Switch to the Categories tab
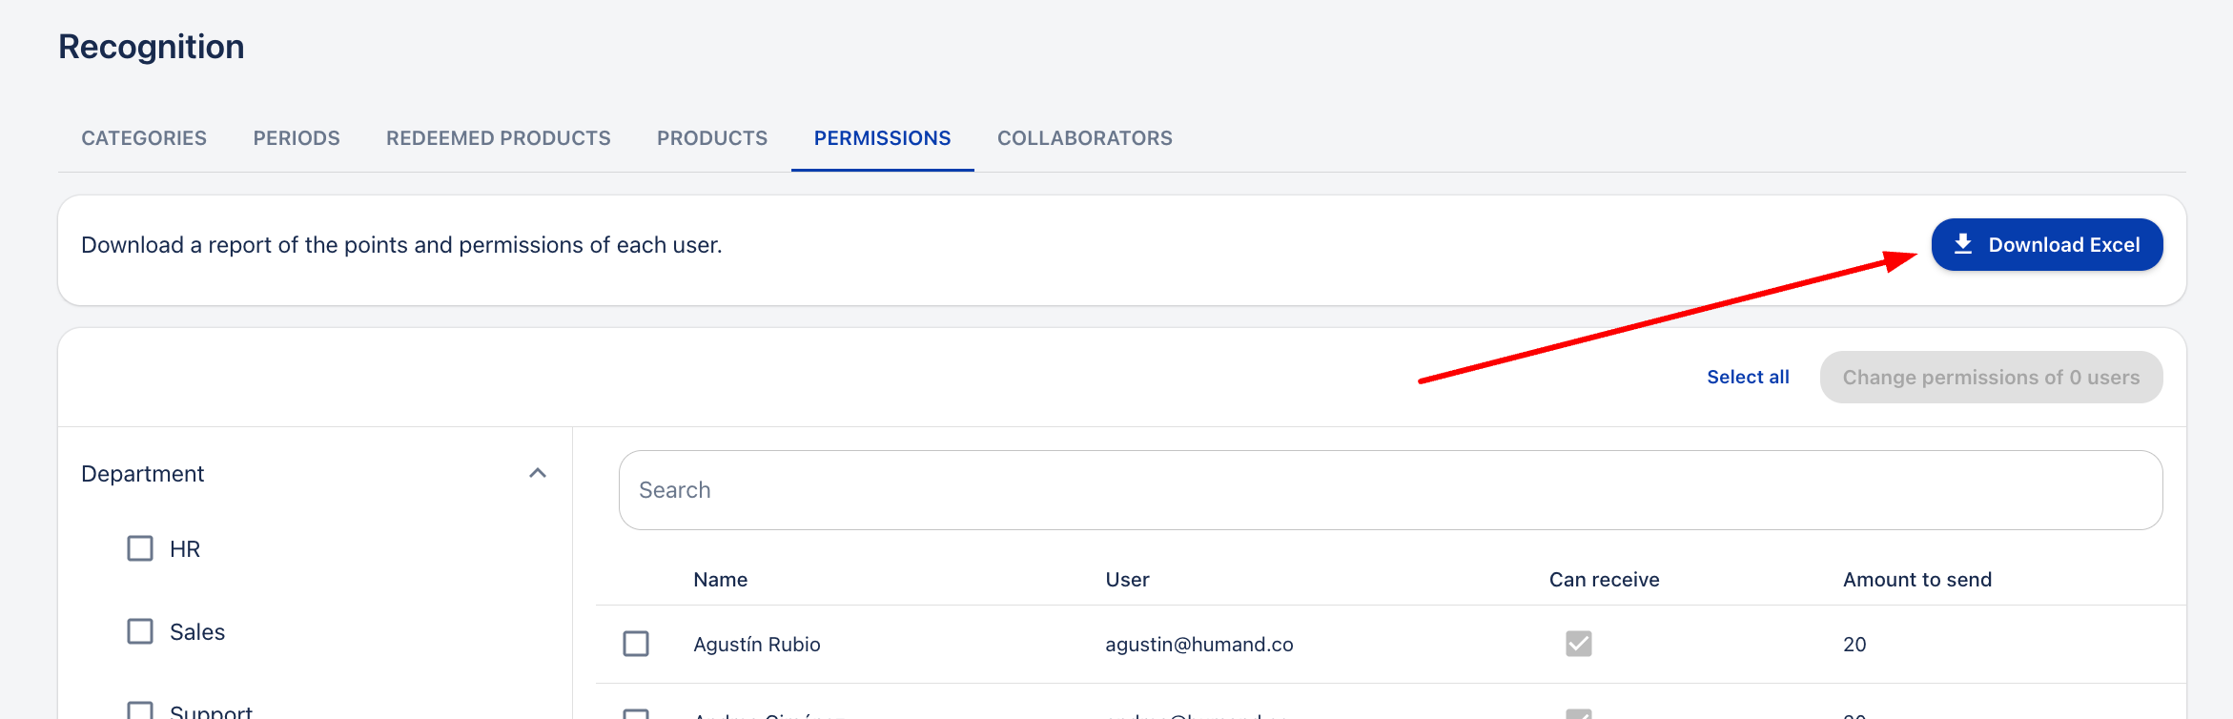Viewport: 2233px width, 719px height. click(144, 138)
